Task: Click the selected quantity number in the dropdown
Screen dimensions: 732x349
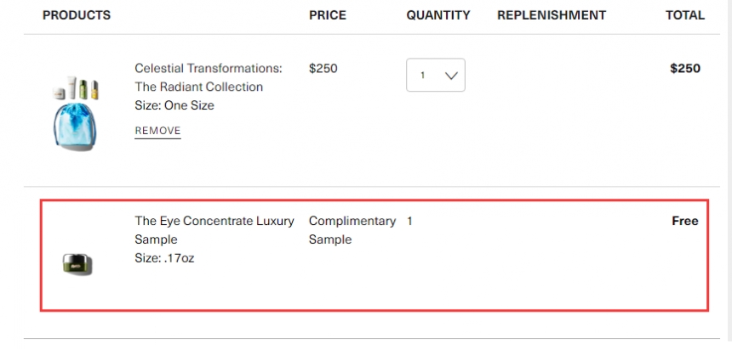Action: [423, 76]
